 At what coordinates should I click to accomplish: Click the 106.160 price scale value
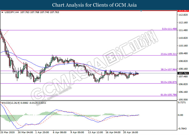tap(183, 92)
